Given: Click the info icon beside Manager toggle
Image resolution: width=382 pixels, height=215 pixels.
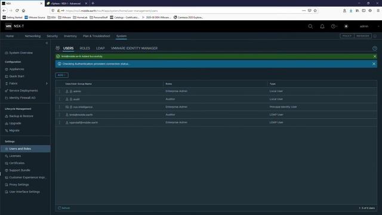Looking at the screenshot, I should pyautogui.click(x=375, y=36).
